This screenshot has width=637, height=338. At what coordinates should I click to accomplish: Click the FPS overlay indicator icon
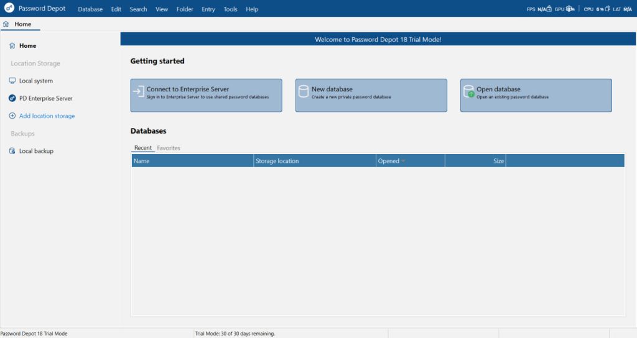pyautogui.click(x=549, y=9)
